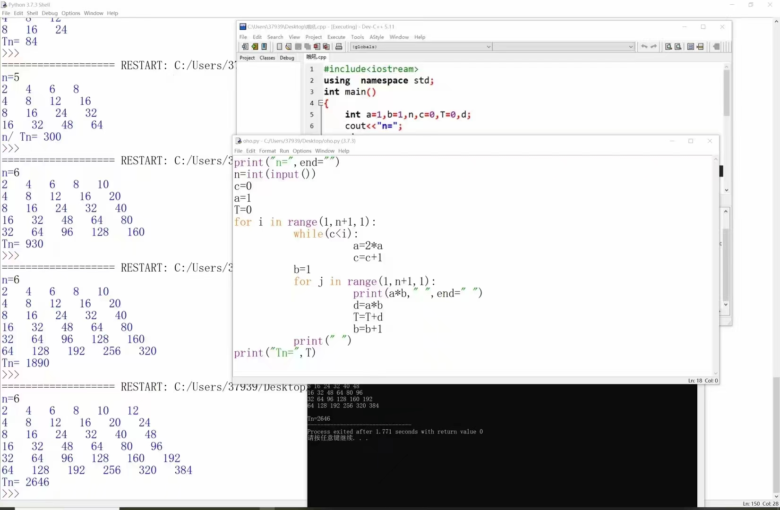Screen dimensions: 780x510
Task: Open the Execute menu in Dev-C++
Action: click(x=336, y=37)
